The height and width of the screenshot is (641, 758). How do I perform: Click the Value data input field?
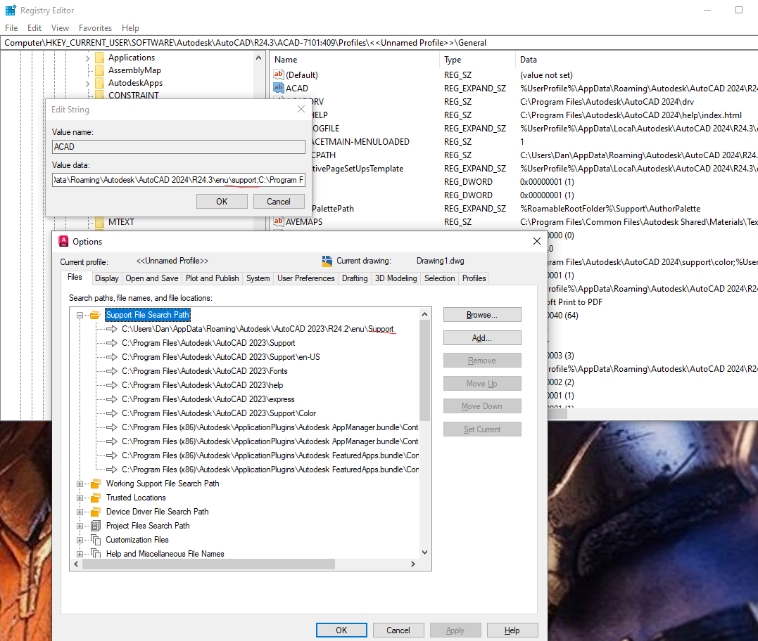[178, 180]
